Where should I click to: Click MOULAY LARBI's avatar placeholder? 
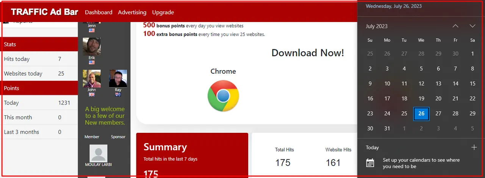99,153
